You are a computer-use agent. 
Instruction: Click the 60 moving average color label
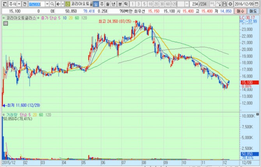tap(77, 18)
